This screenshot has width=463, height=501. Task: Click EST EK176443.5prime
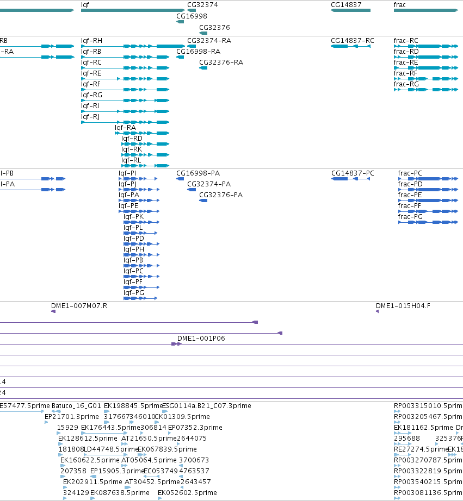110,428
